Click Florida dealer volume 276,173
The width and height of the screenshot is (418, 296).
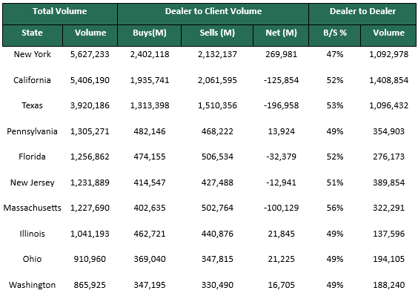coord(388,157)
